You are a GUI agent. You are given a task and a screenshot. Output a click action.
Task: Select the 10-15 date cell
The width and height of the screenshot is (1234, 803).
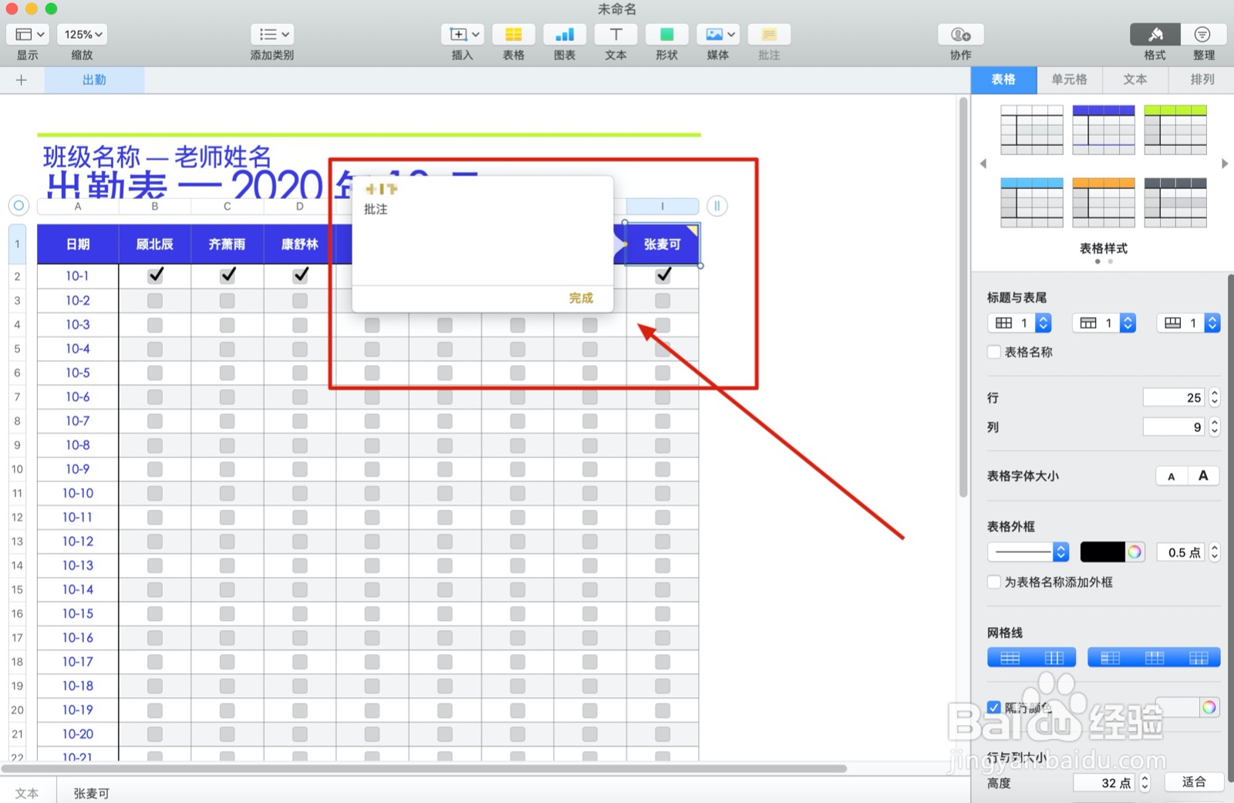[x=78, y=613]
